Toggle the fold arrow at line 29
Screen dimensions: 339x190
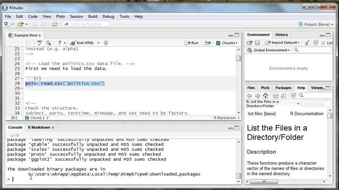22,88
